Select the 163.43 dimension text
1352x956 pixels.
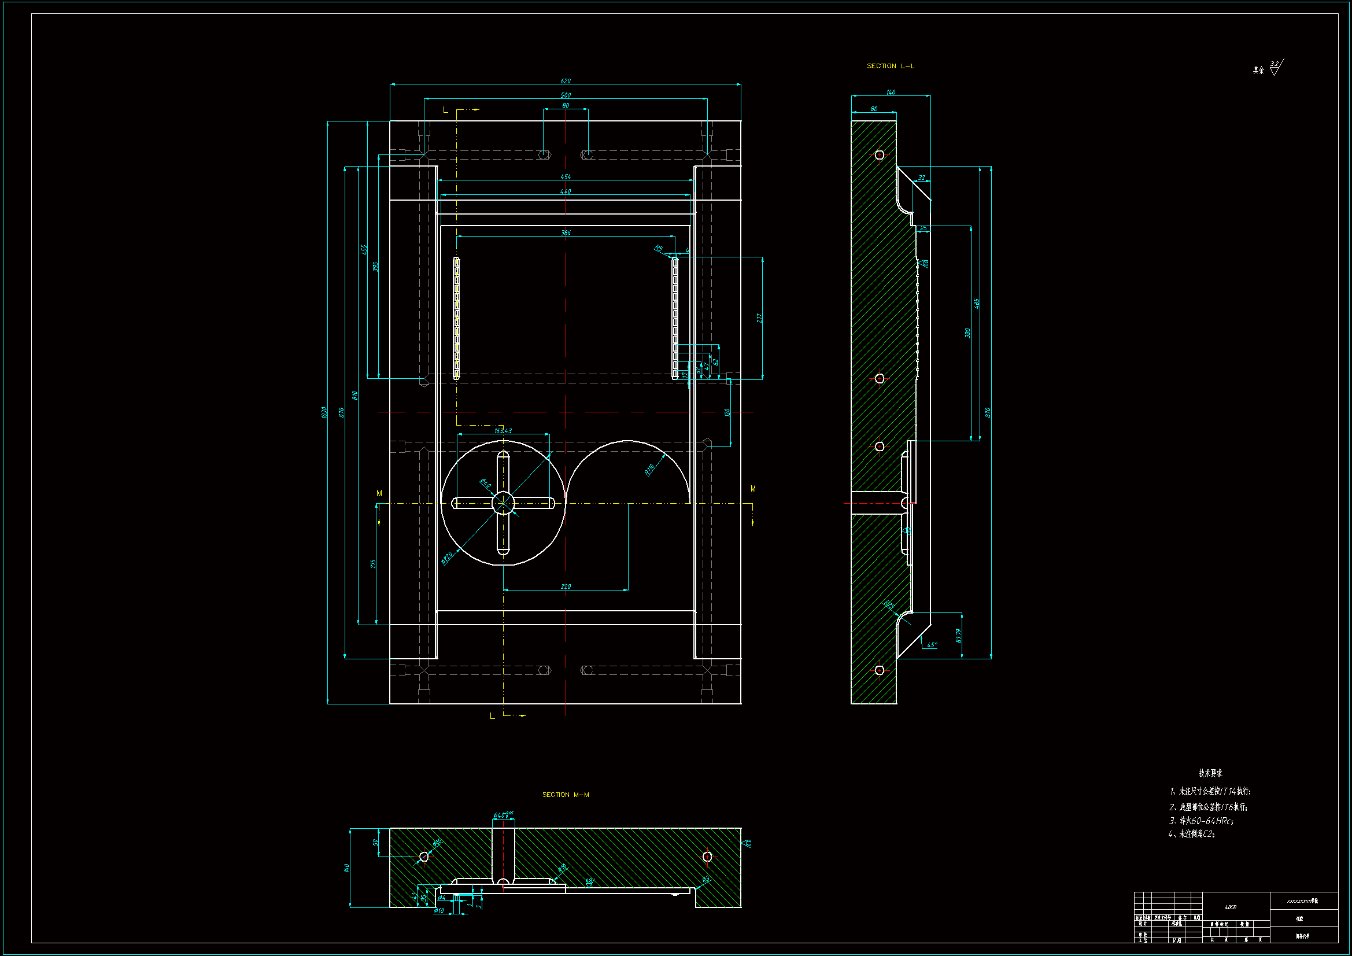click(x=503, y=431)
